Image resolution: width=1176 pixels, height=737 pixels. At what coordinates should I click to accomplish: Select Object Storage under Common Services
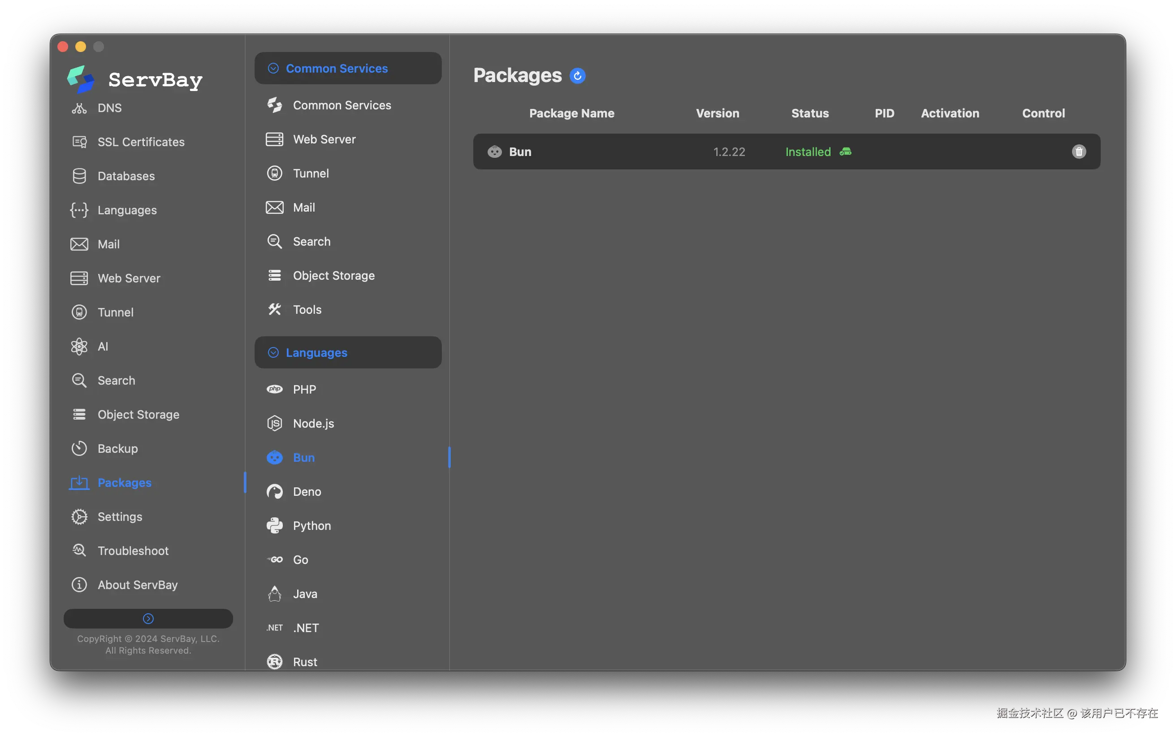pyautogui.click(x=334, y=275)
